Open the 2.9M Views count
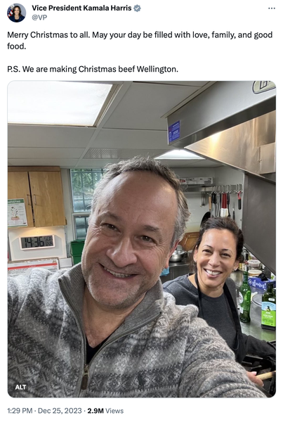 point(105,411)
